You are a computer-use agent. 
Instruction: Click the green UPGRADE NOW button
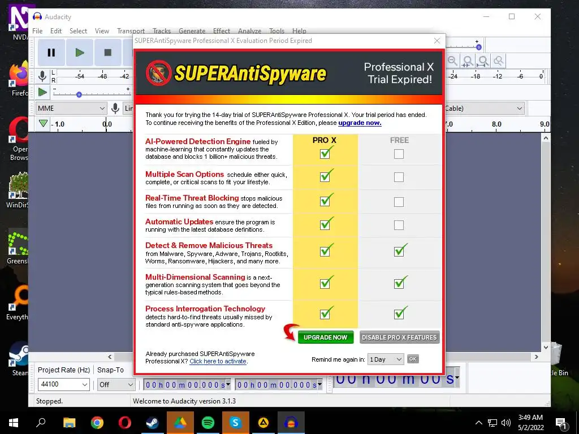pyautogui.click(x=325, y=337)
